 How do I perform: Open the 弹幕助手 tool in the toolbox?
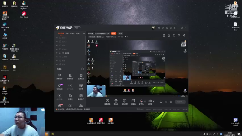pyautogui.click(x=59, y=76)
